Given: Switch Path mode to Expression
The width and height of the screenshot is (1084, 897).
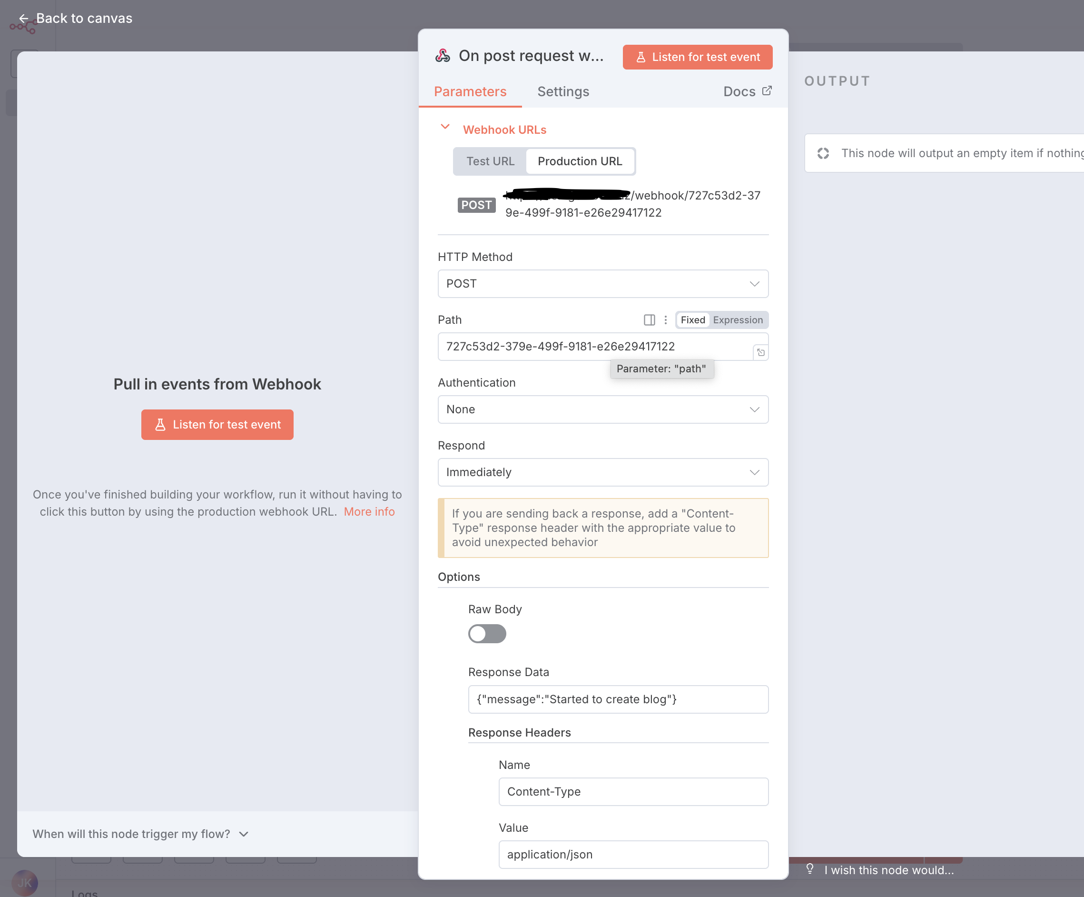Looking at the screenshot, I should (738, 320).
